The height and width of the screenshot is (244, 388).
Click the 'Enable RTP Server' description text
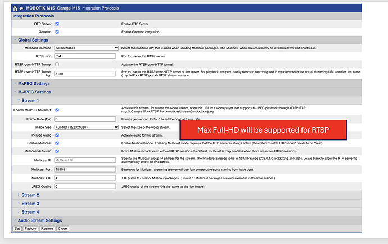point(135,24)
